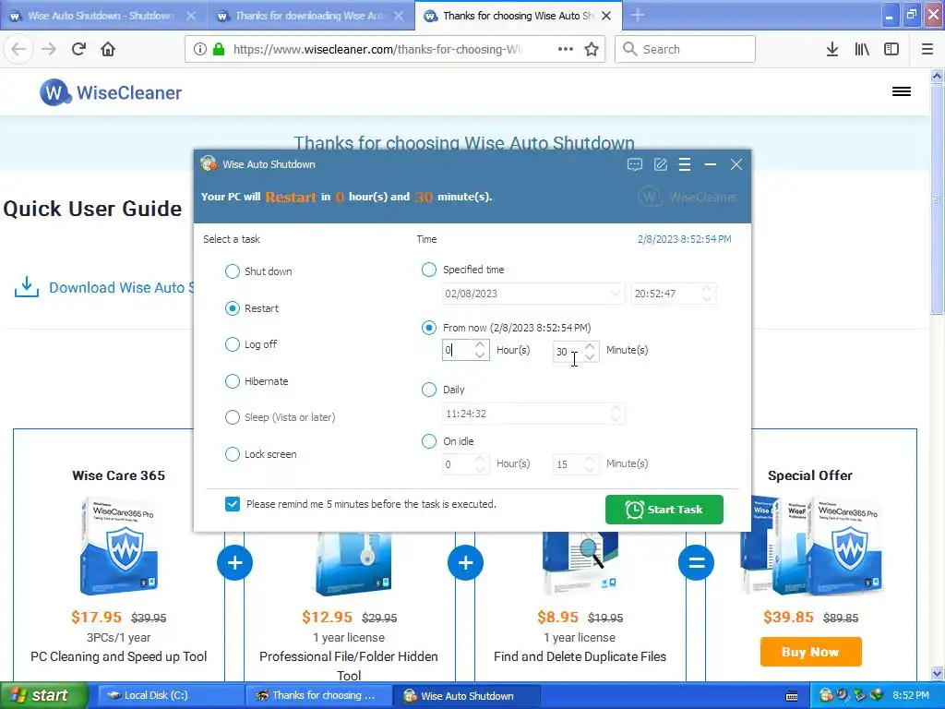Click the browser address URL field
Screen dimensions: 945x709
pos(377,50)
